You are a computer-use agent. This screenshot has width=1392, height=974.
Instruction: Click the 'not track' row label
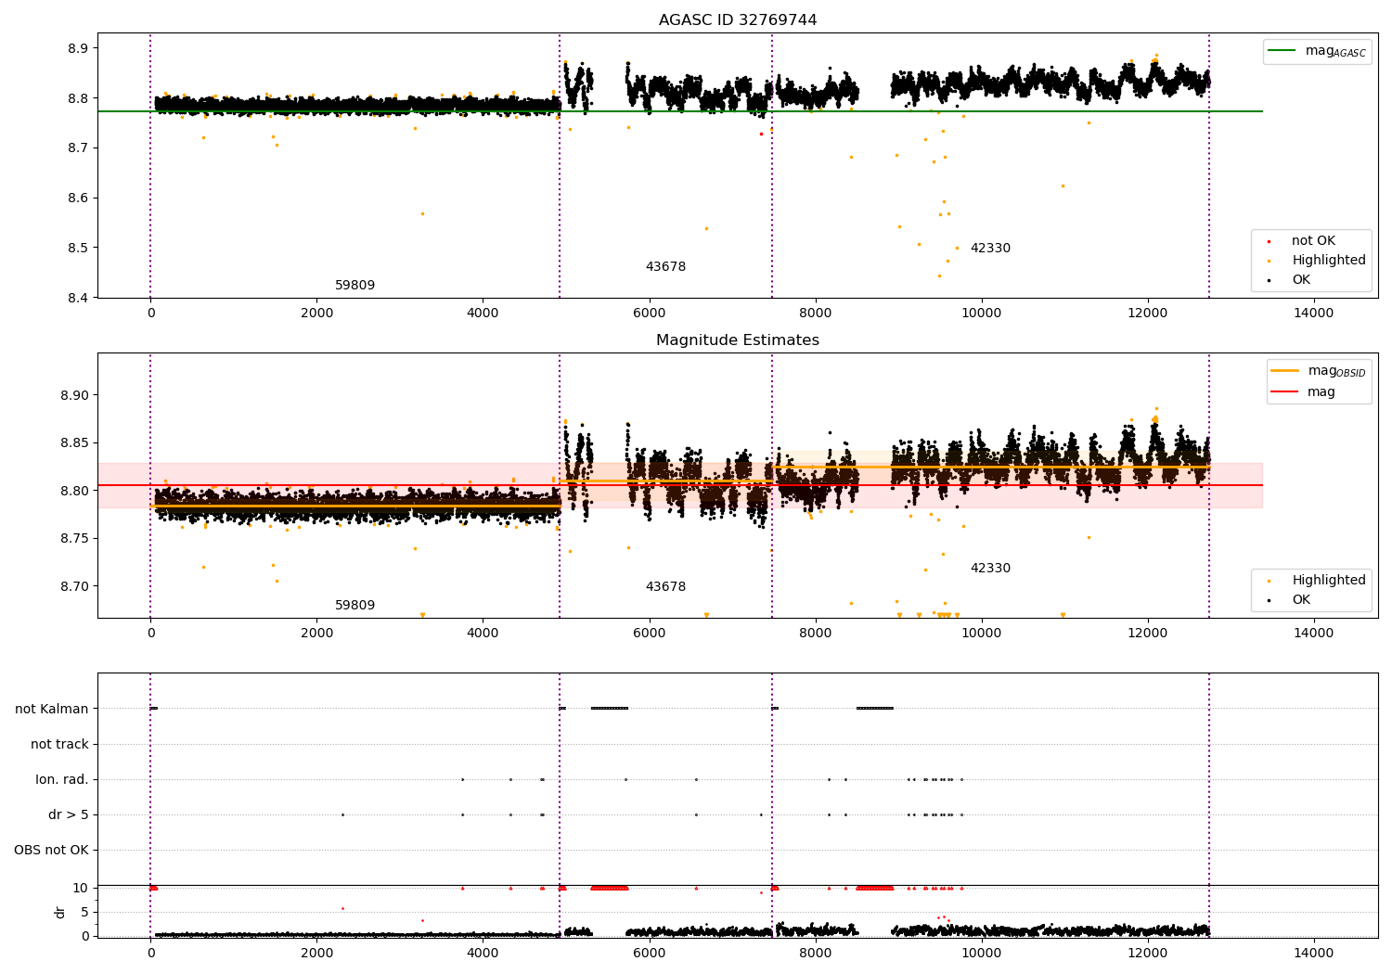coord(59,744)
